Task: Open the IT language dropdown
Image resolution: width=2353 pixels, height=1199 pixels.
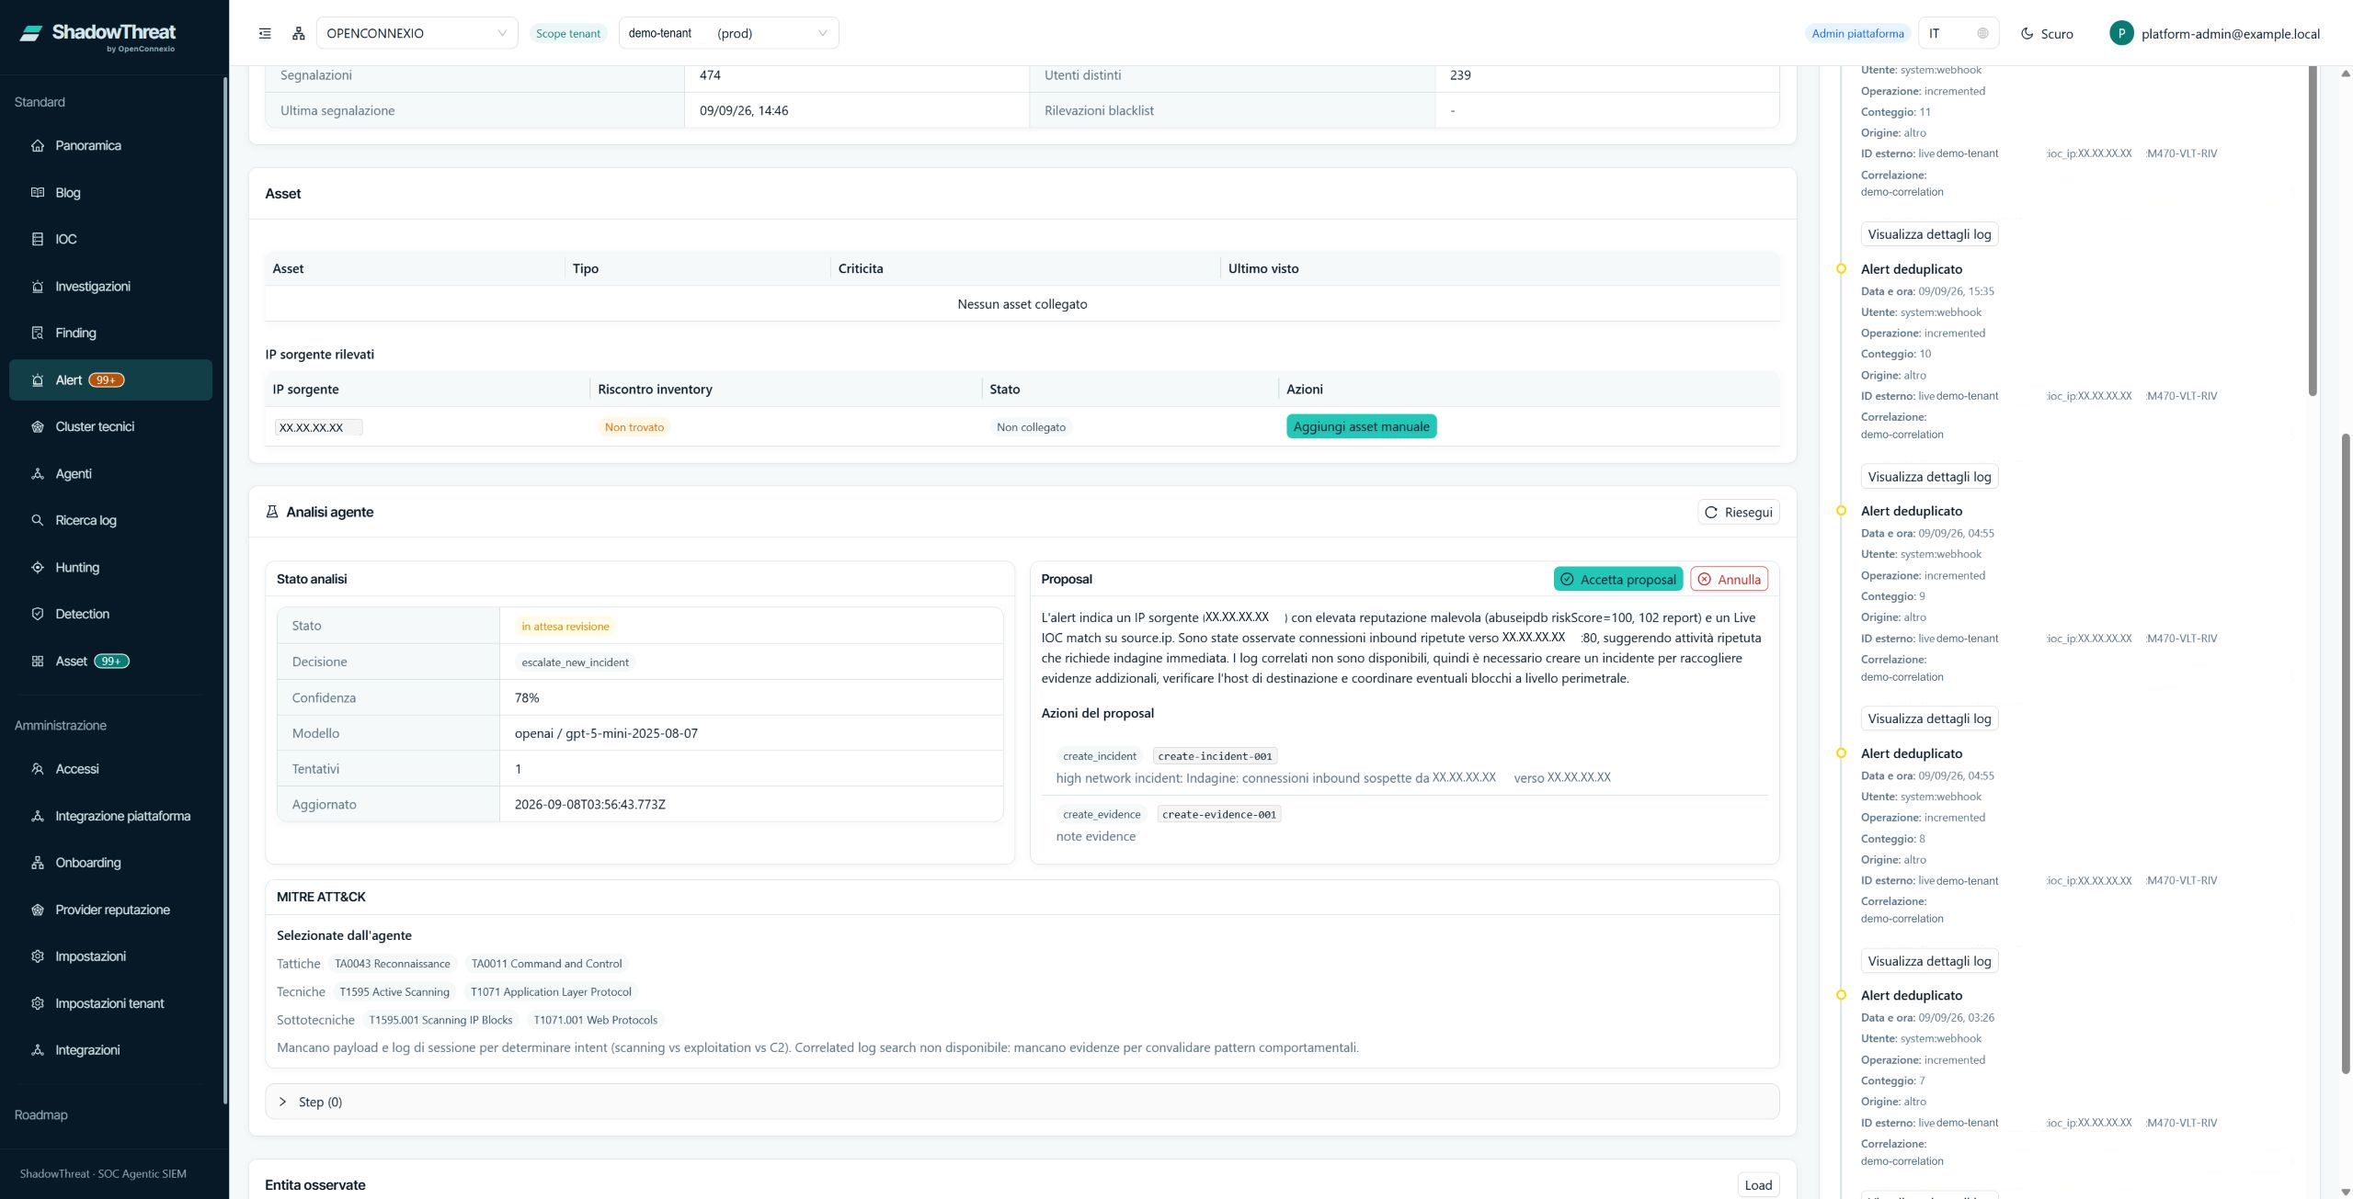Action: point(1959,33)
